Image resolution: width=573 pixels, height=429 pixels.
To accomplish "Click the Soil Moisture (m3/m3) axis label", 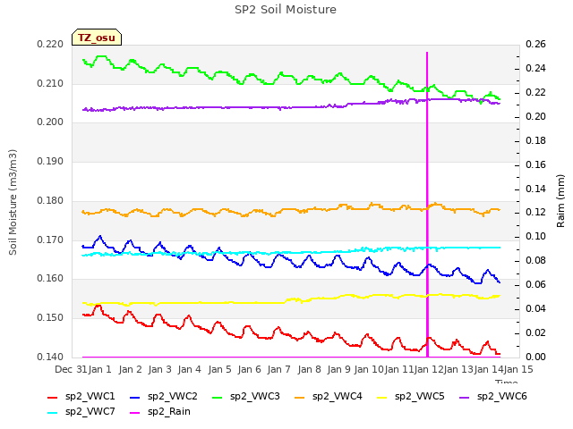I will (x=13, y=202).
